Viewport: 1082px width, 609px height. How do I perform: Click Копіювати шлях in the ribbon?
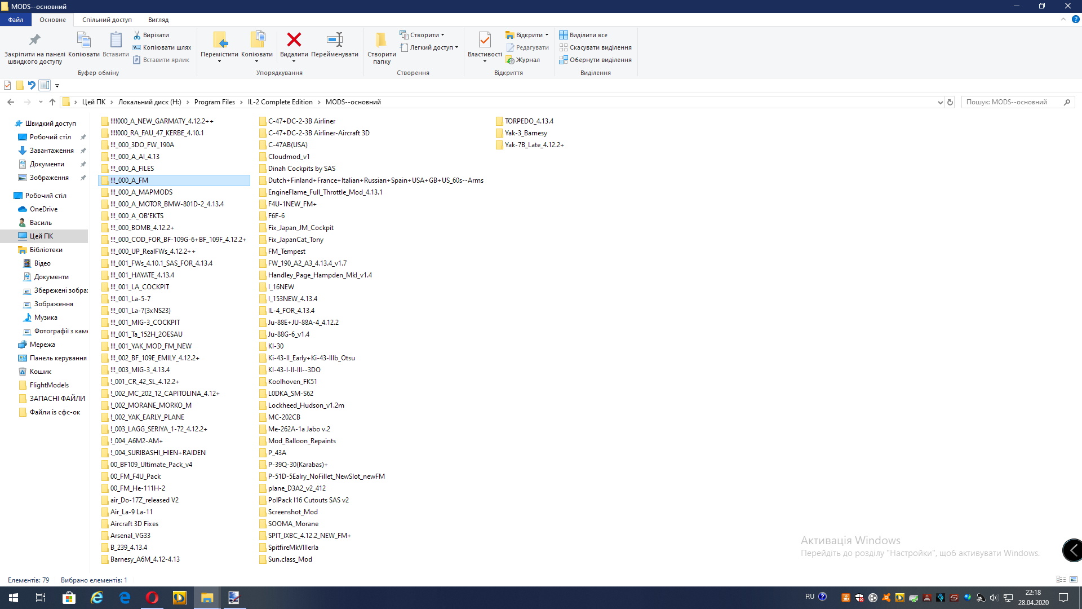[162, 47]
